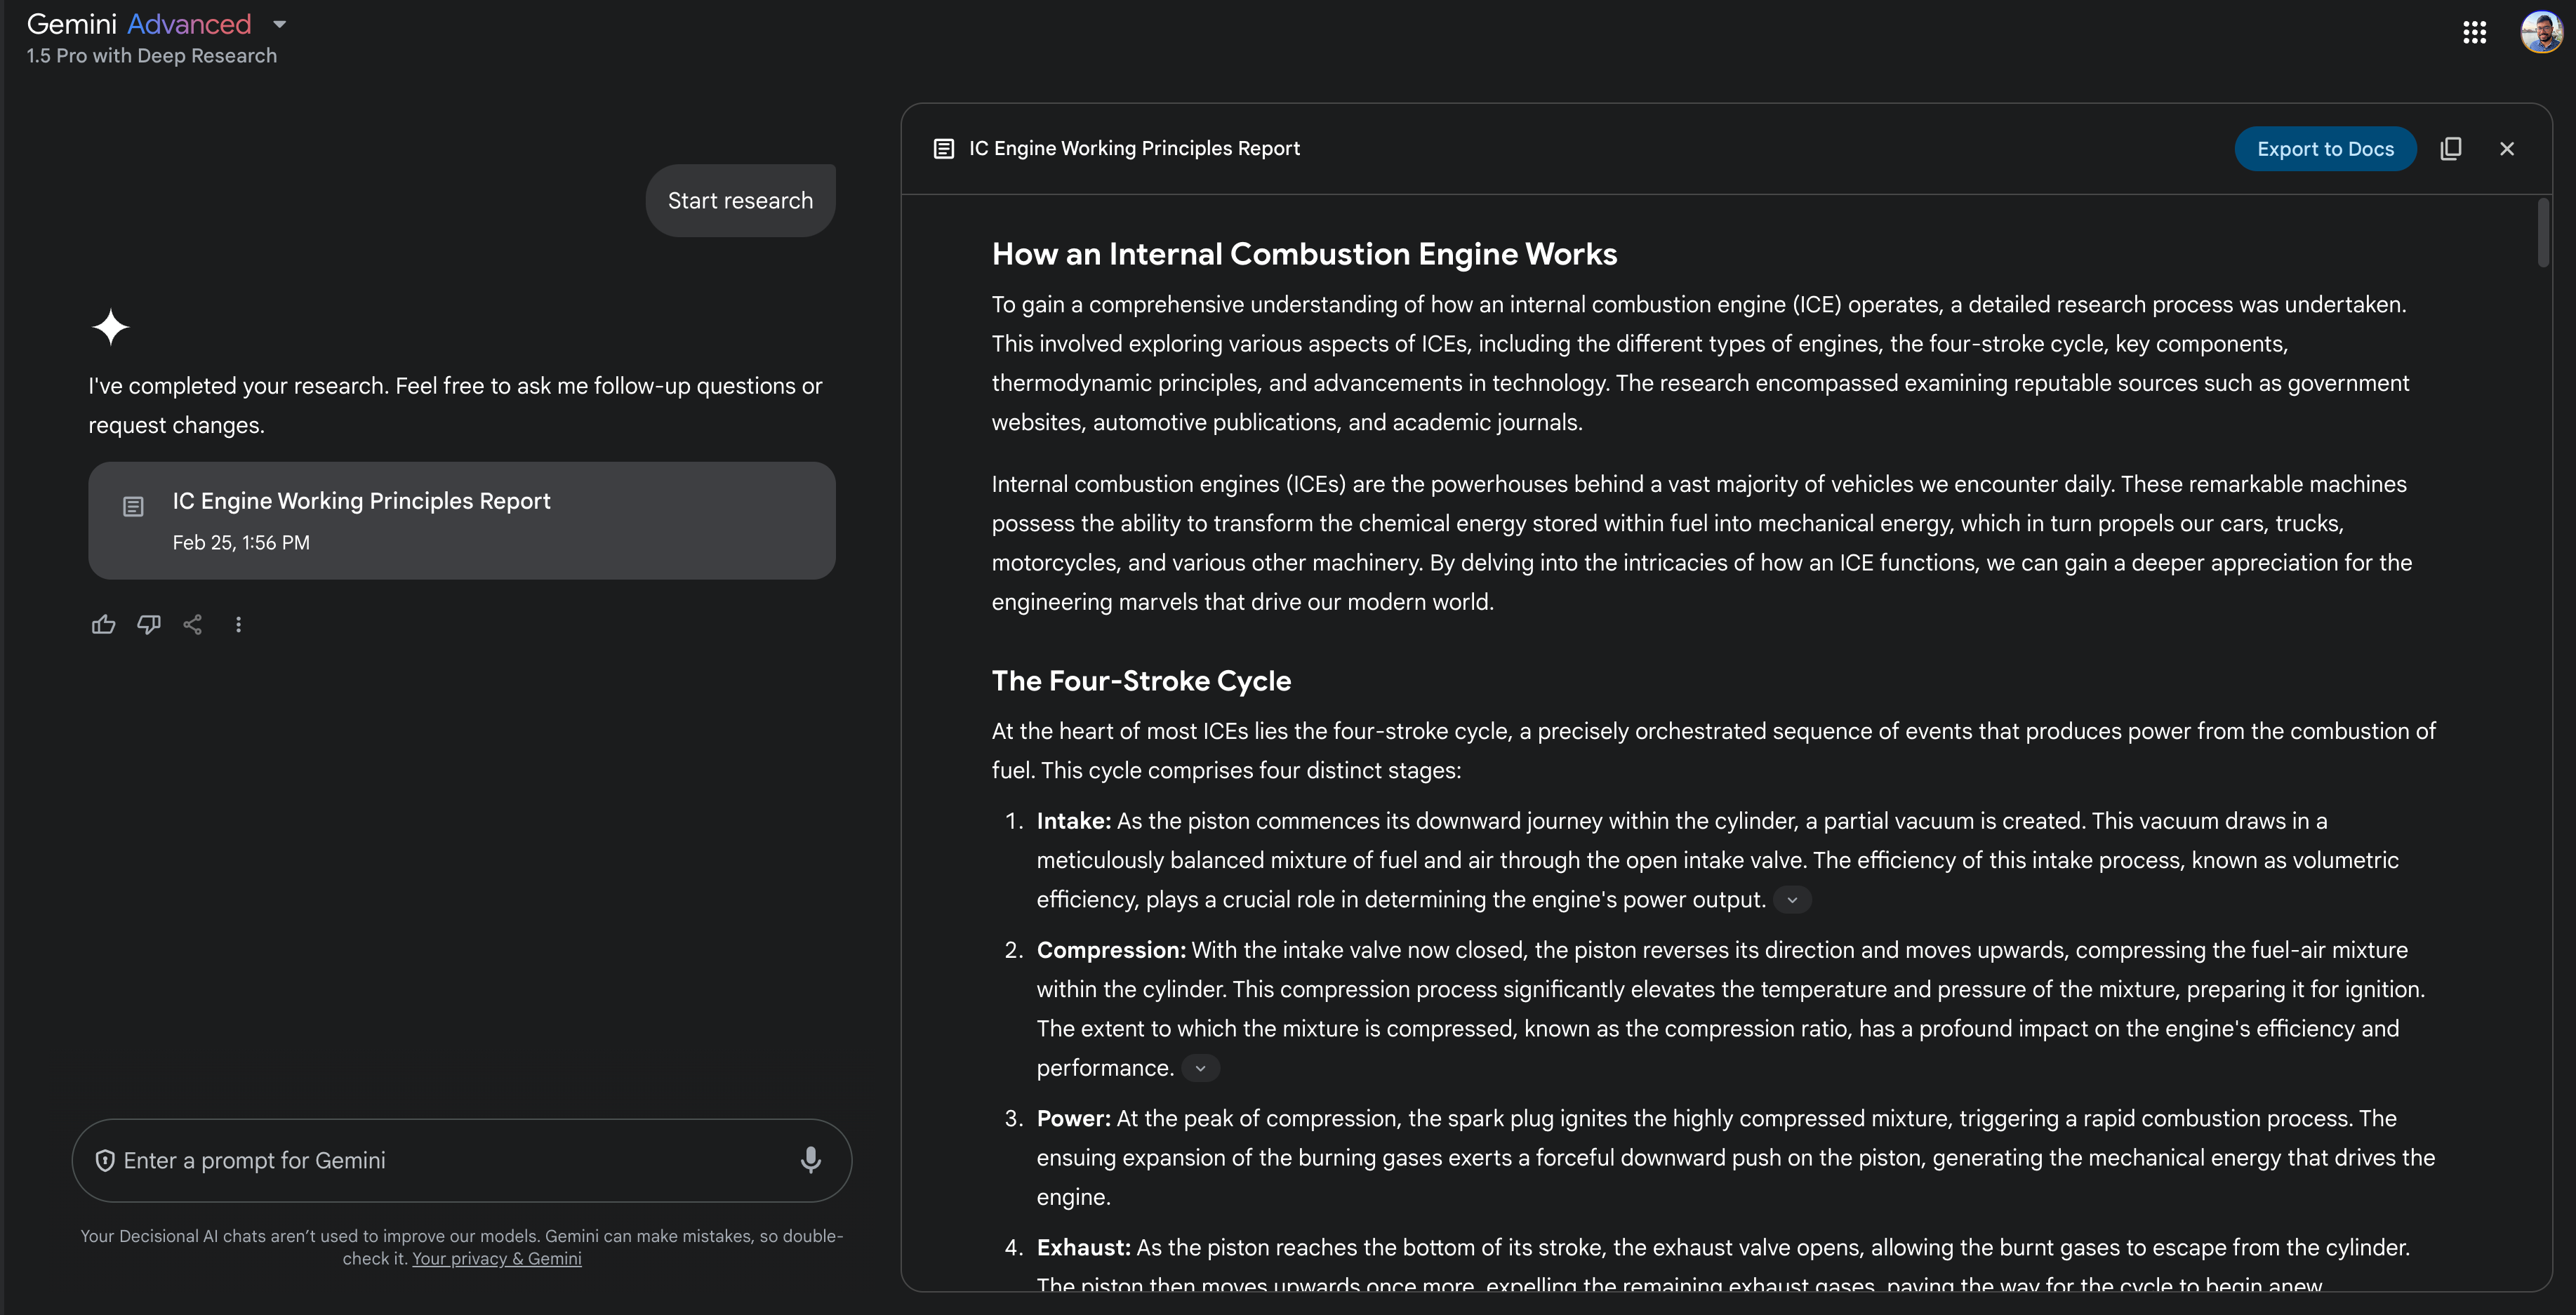This screenshot has height=1315, width=2576.
Task: Expand source chevron after Compression paragraph
Action: (x=1200, y=1068)
